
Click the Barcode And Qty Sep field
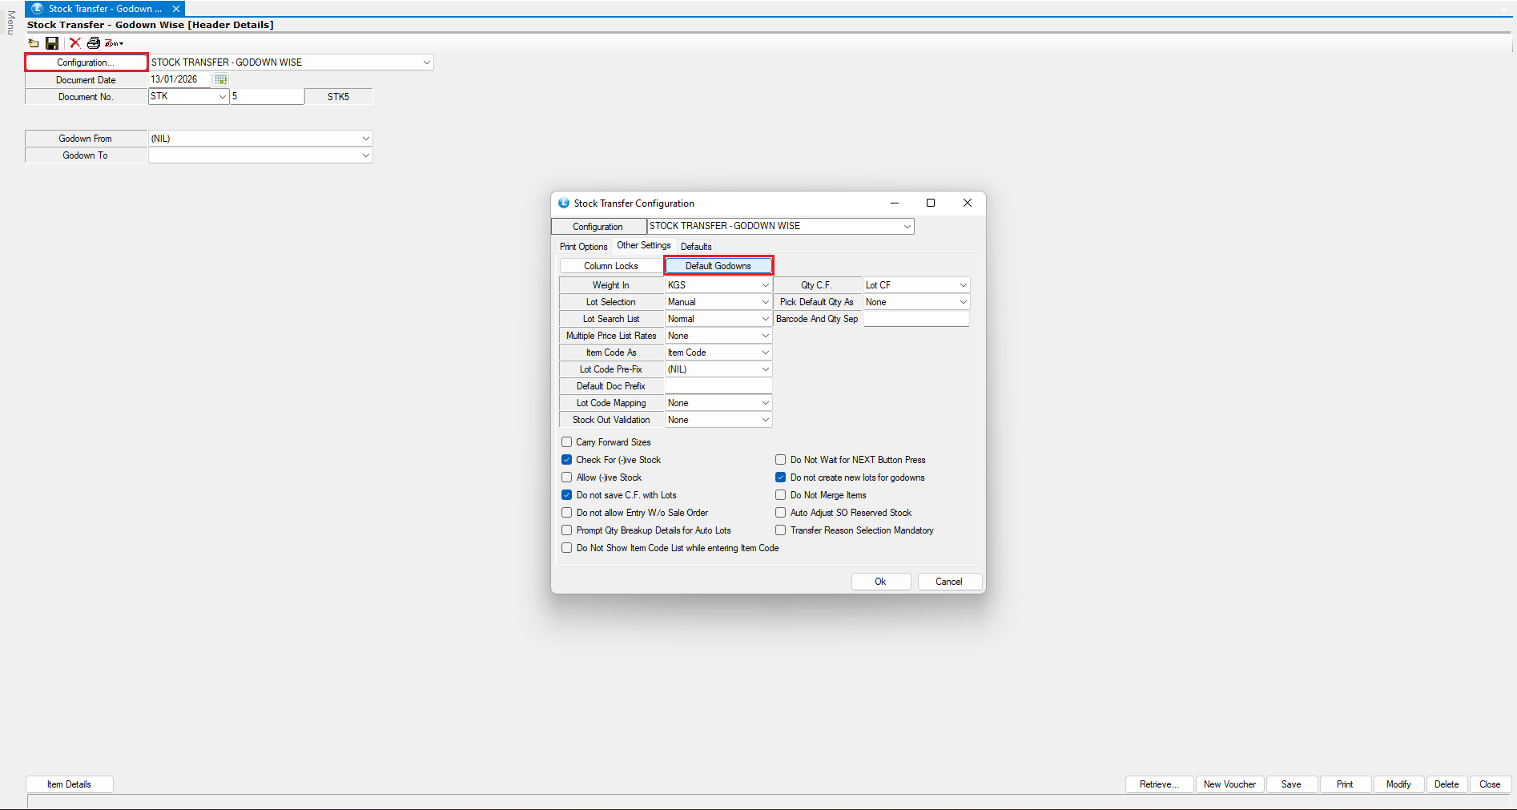[915, 319]
